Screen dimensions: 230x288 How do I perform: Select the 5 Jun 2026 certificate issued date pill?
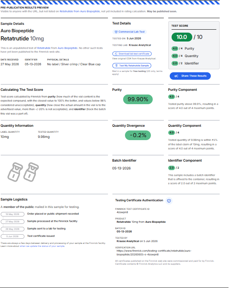13,236
